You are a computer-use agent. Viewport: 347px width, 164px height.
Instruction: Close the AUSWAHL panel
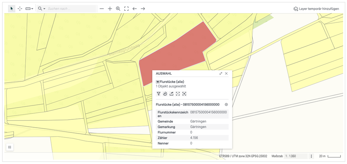point(226,73)
